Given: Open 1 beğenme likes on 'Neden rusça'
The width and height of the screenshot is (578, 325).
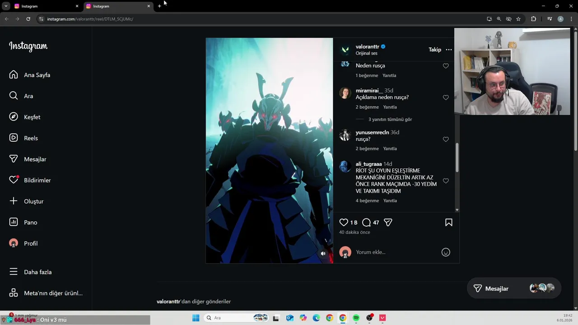Looking at the screenshot, I should pos(367,75).
